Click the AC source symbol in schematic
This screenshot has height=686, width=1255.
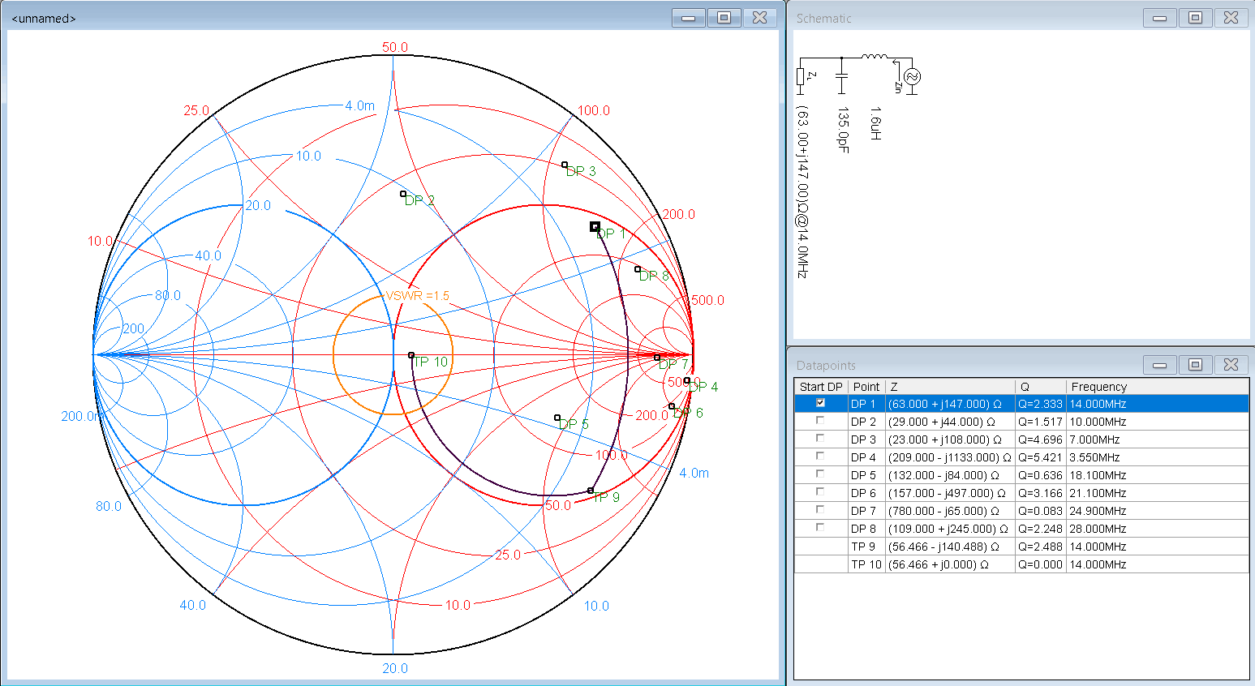912,77
